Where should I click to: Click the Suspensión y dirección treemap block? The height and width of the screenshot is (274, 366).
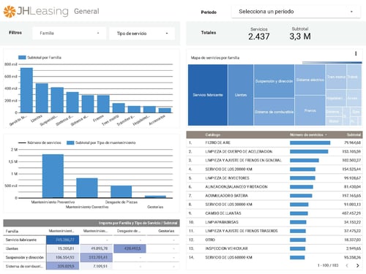pos(274,81)
